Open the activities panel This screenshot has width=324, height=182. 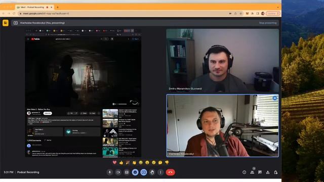[x=268, y=172]
